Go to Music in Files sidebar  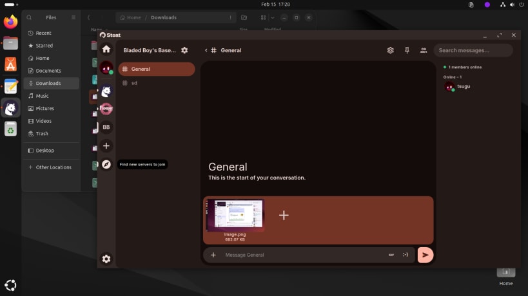(x=51, y=96)
